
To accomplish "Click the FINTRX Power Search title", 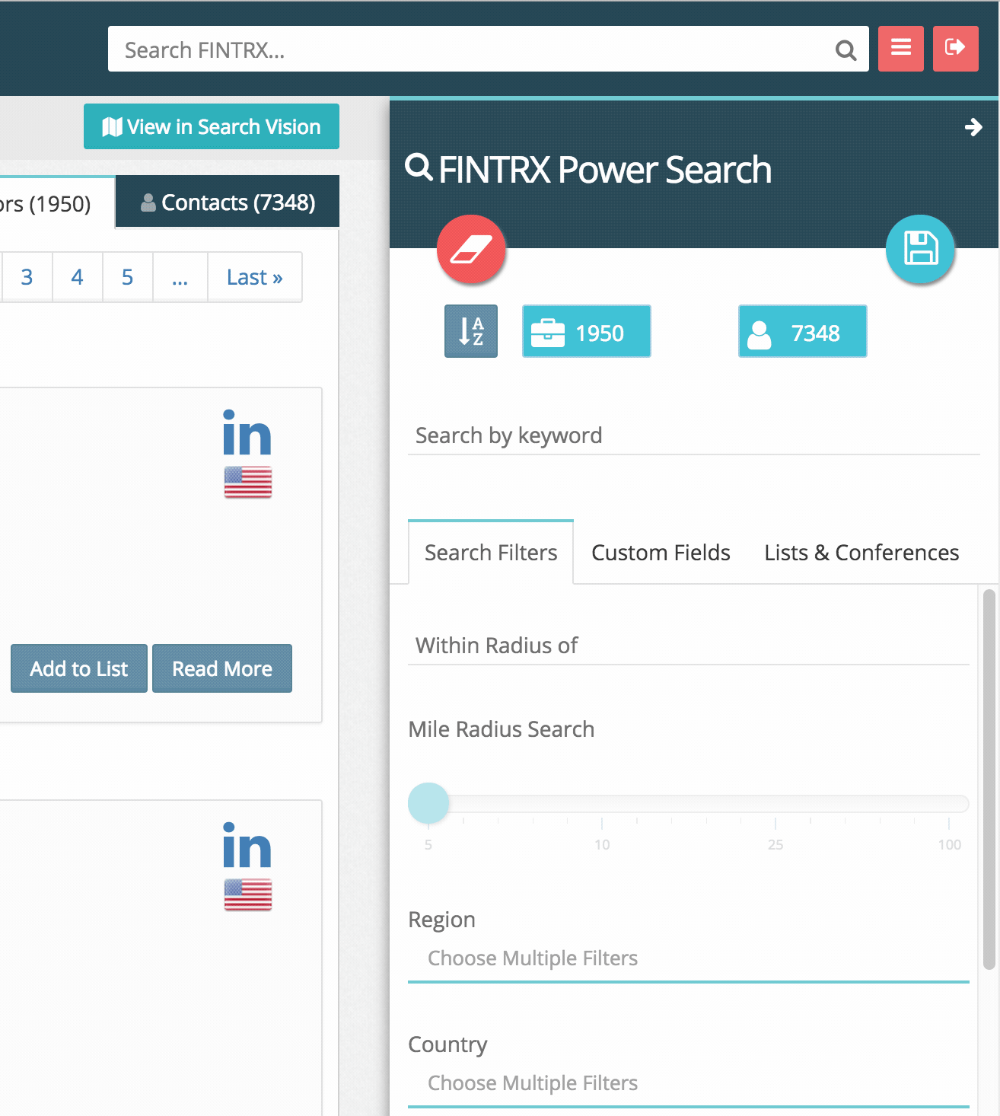I will (605, 170).
